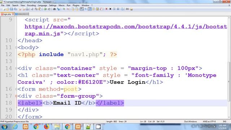The width and height of the screenshot is (231, 130).
Task: Click the vertical scrollbar thumb
Action: (x=229, y=82)
